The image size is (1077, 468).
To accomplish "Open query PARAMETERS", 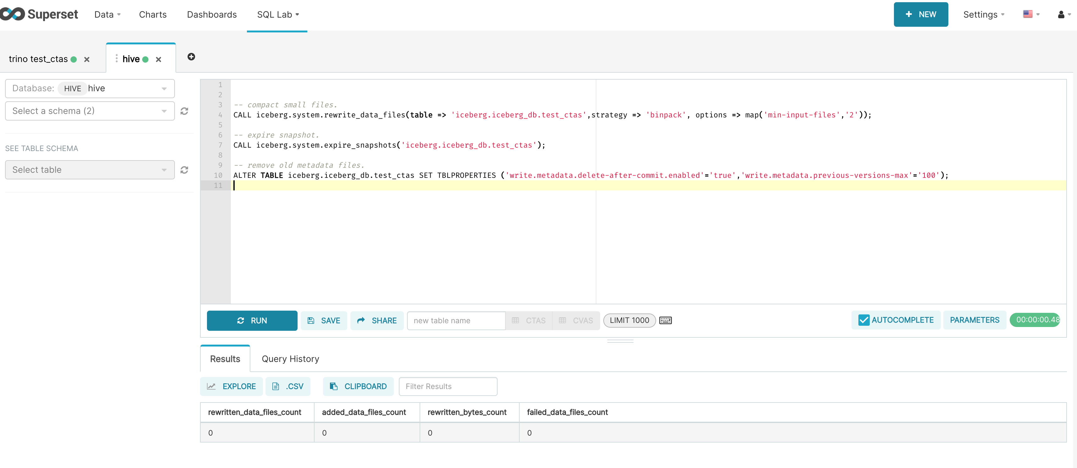I will (x=974, y=320).
